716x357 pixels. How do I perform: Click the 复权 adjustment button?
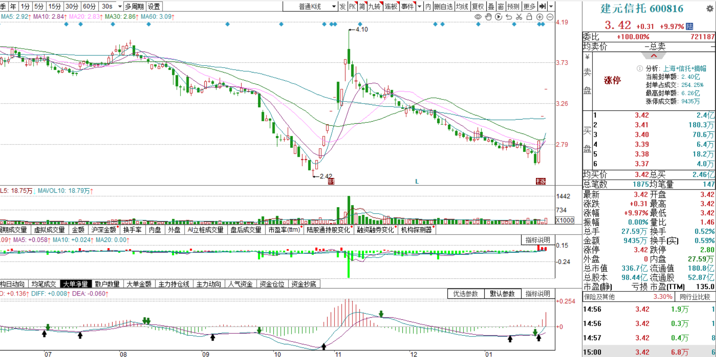(478, 6)
